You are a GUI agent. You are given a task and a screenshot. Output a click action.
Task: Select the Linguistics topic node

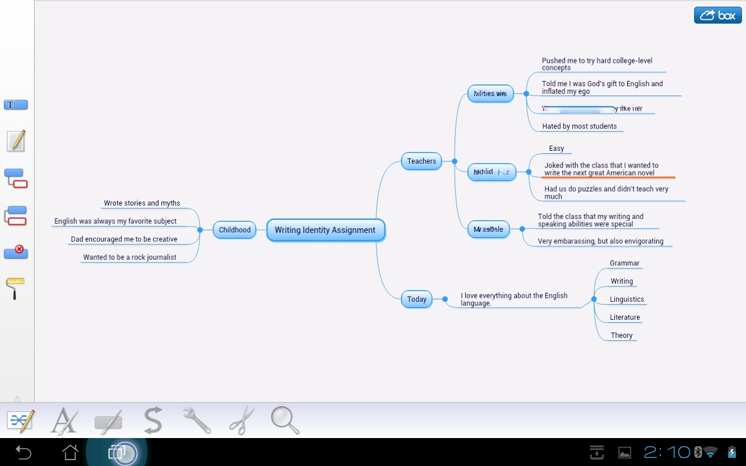(627, 299)
